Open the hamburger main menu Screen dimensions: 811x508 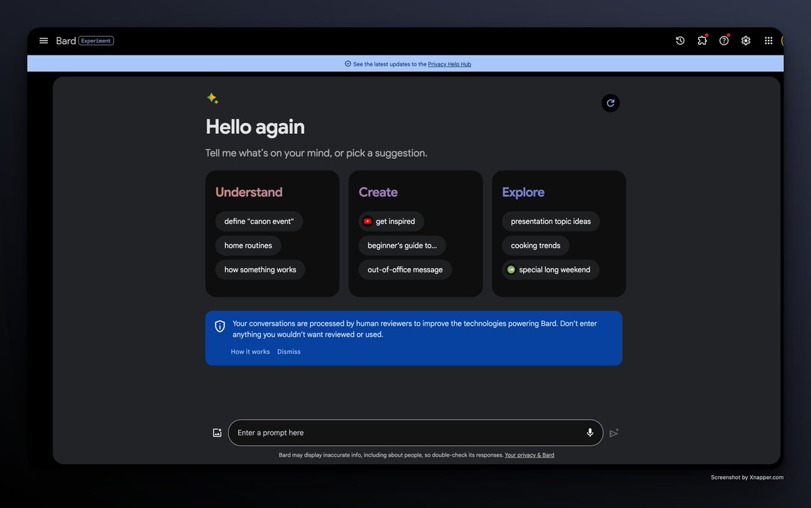(44, 41)
